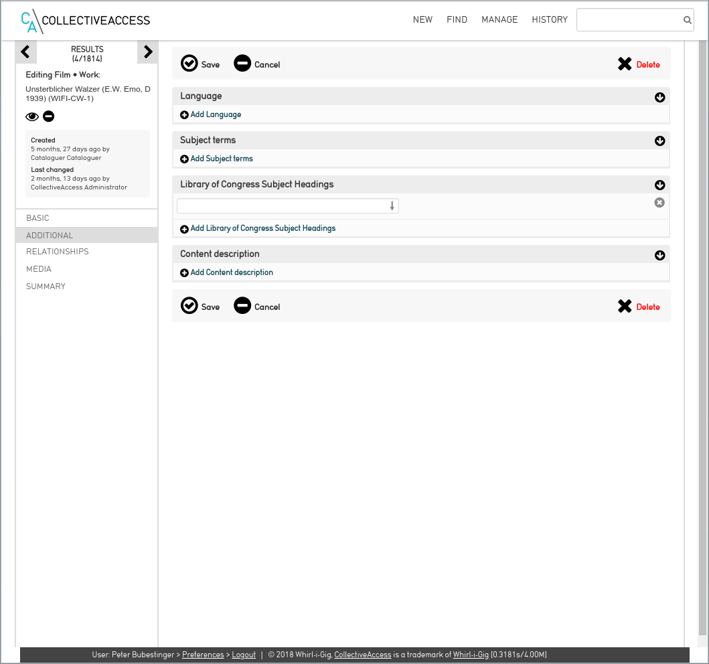709x664 pixels.
Task: Open the FIND menu
Action: (457, 20)
